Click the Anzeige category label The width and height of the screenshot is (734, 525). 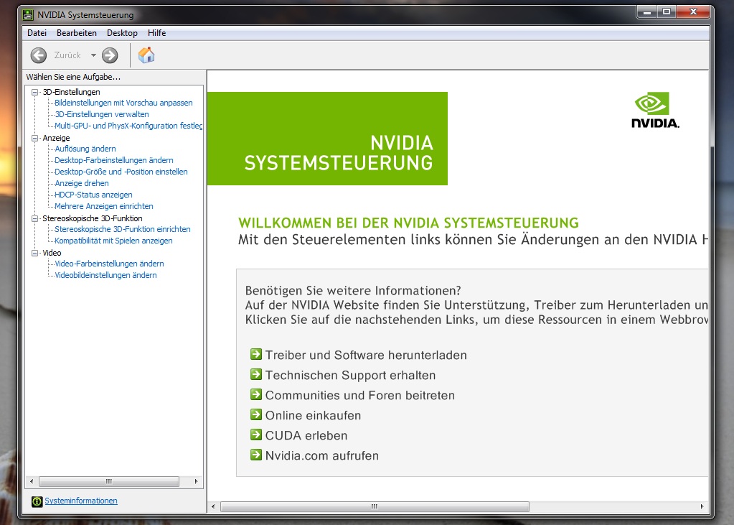tap(56, 138)
